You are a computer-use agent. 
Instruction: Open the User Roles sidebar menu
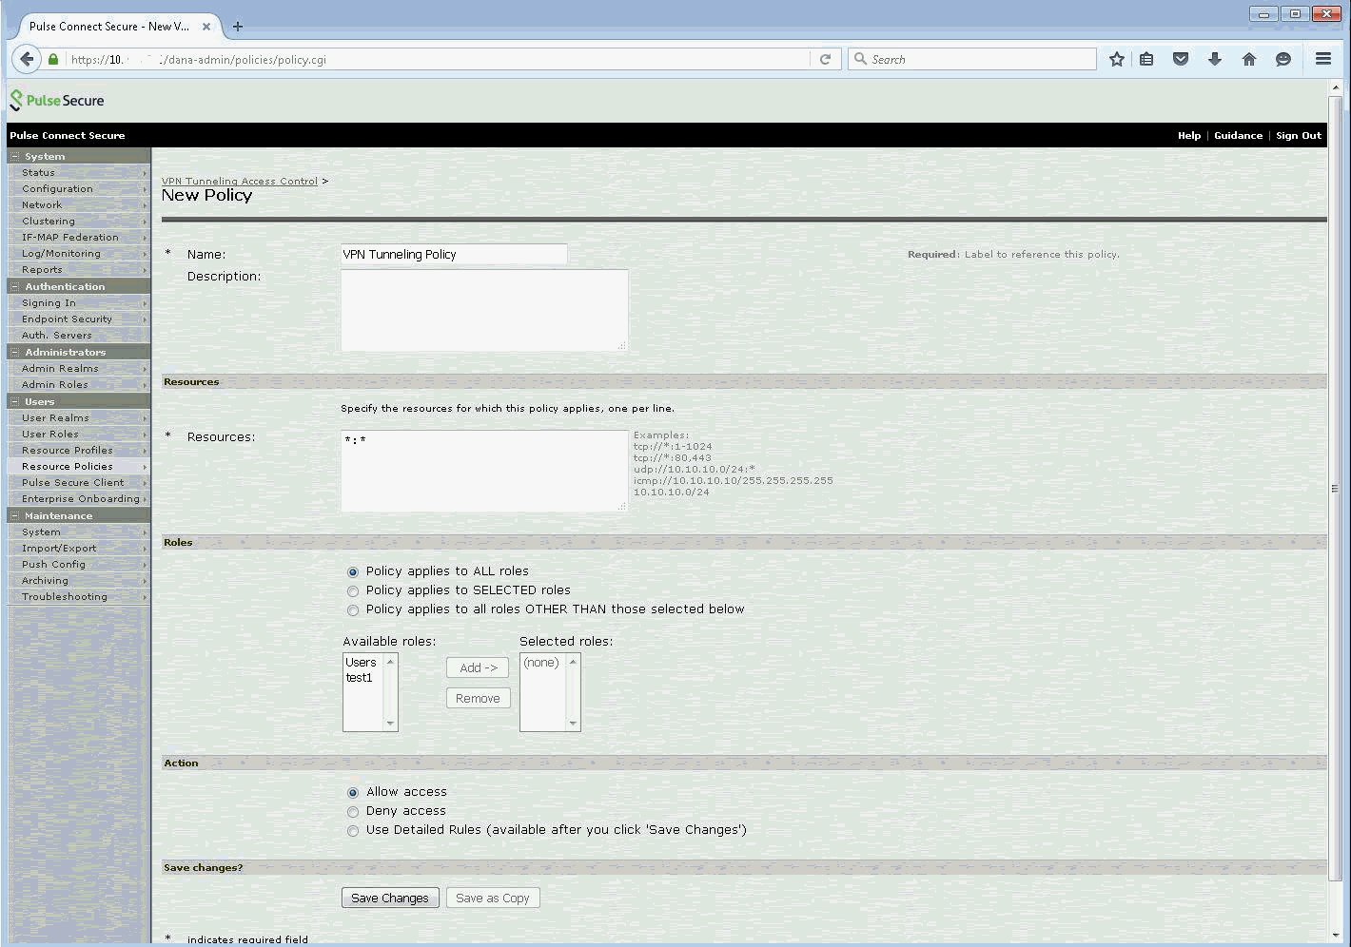[x=50, y=434]
